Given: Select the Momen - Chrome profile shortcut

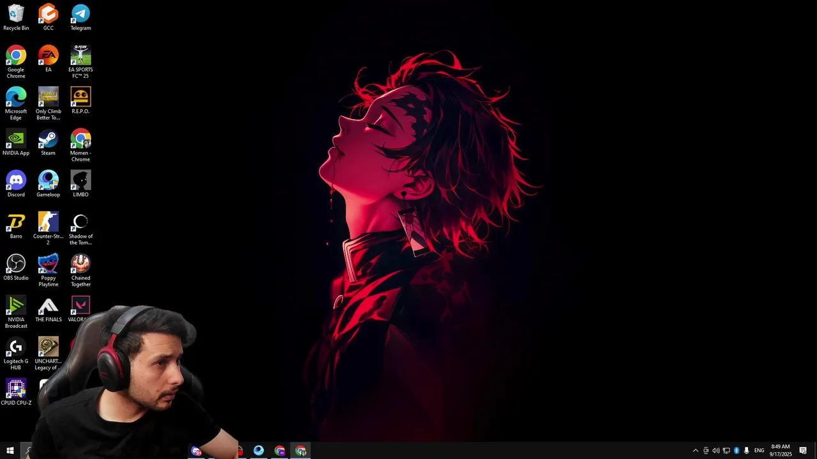Looking at the screenshot, I should (80, 146).
